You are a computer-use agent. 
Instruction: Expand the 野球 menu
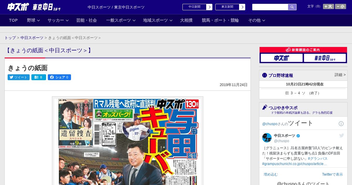(33, 20)
